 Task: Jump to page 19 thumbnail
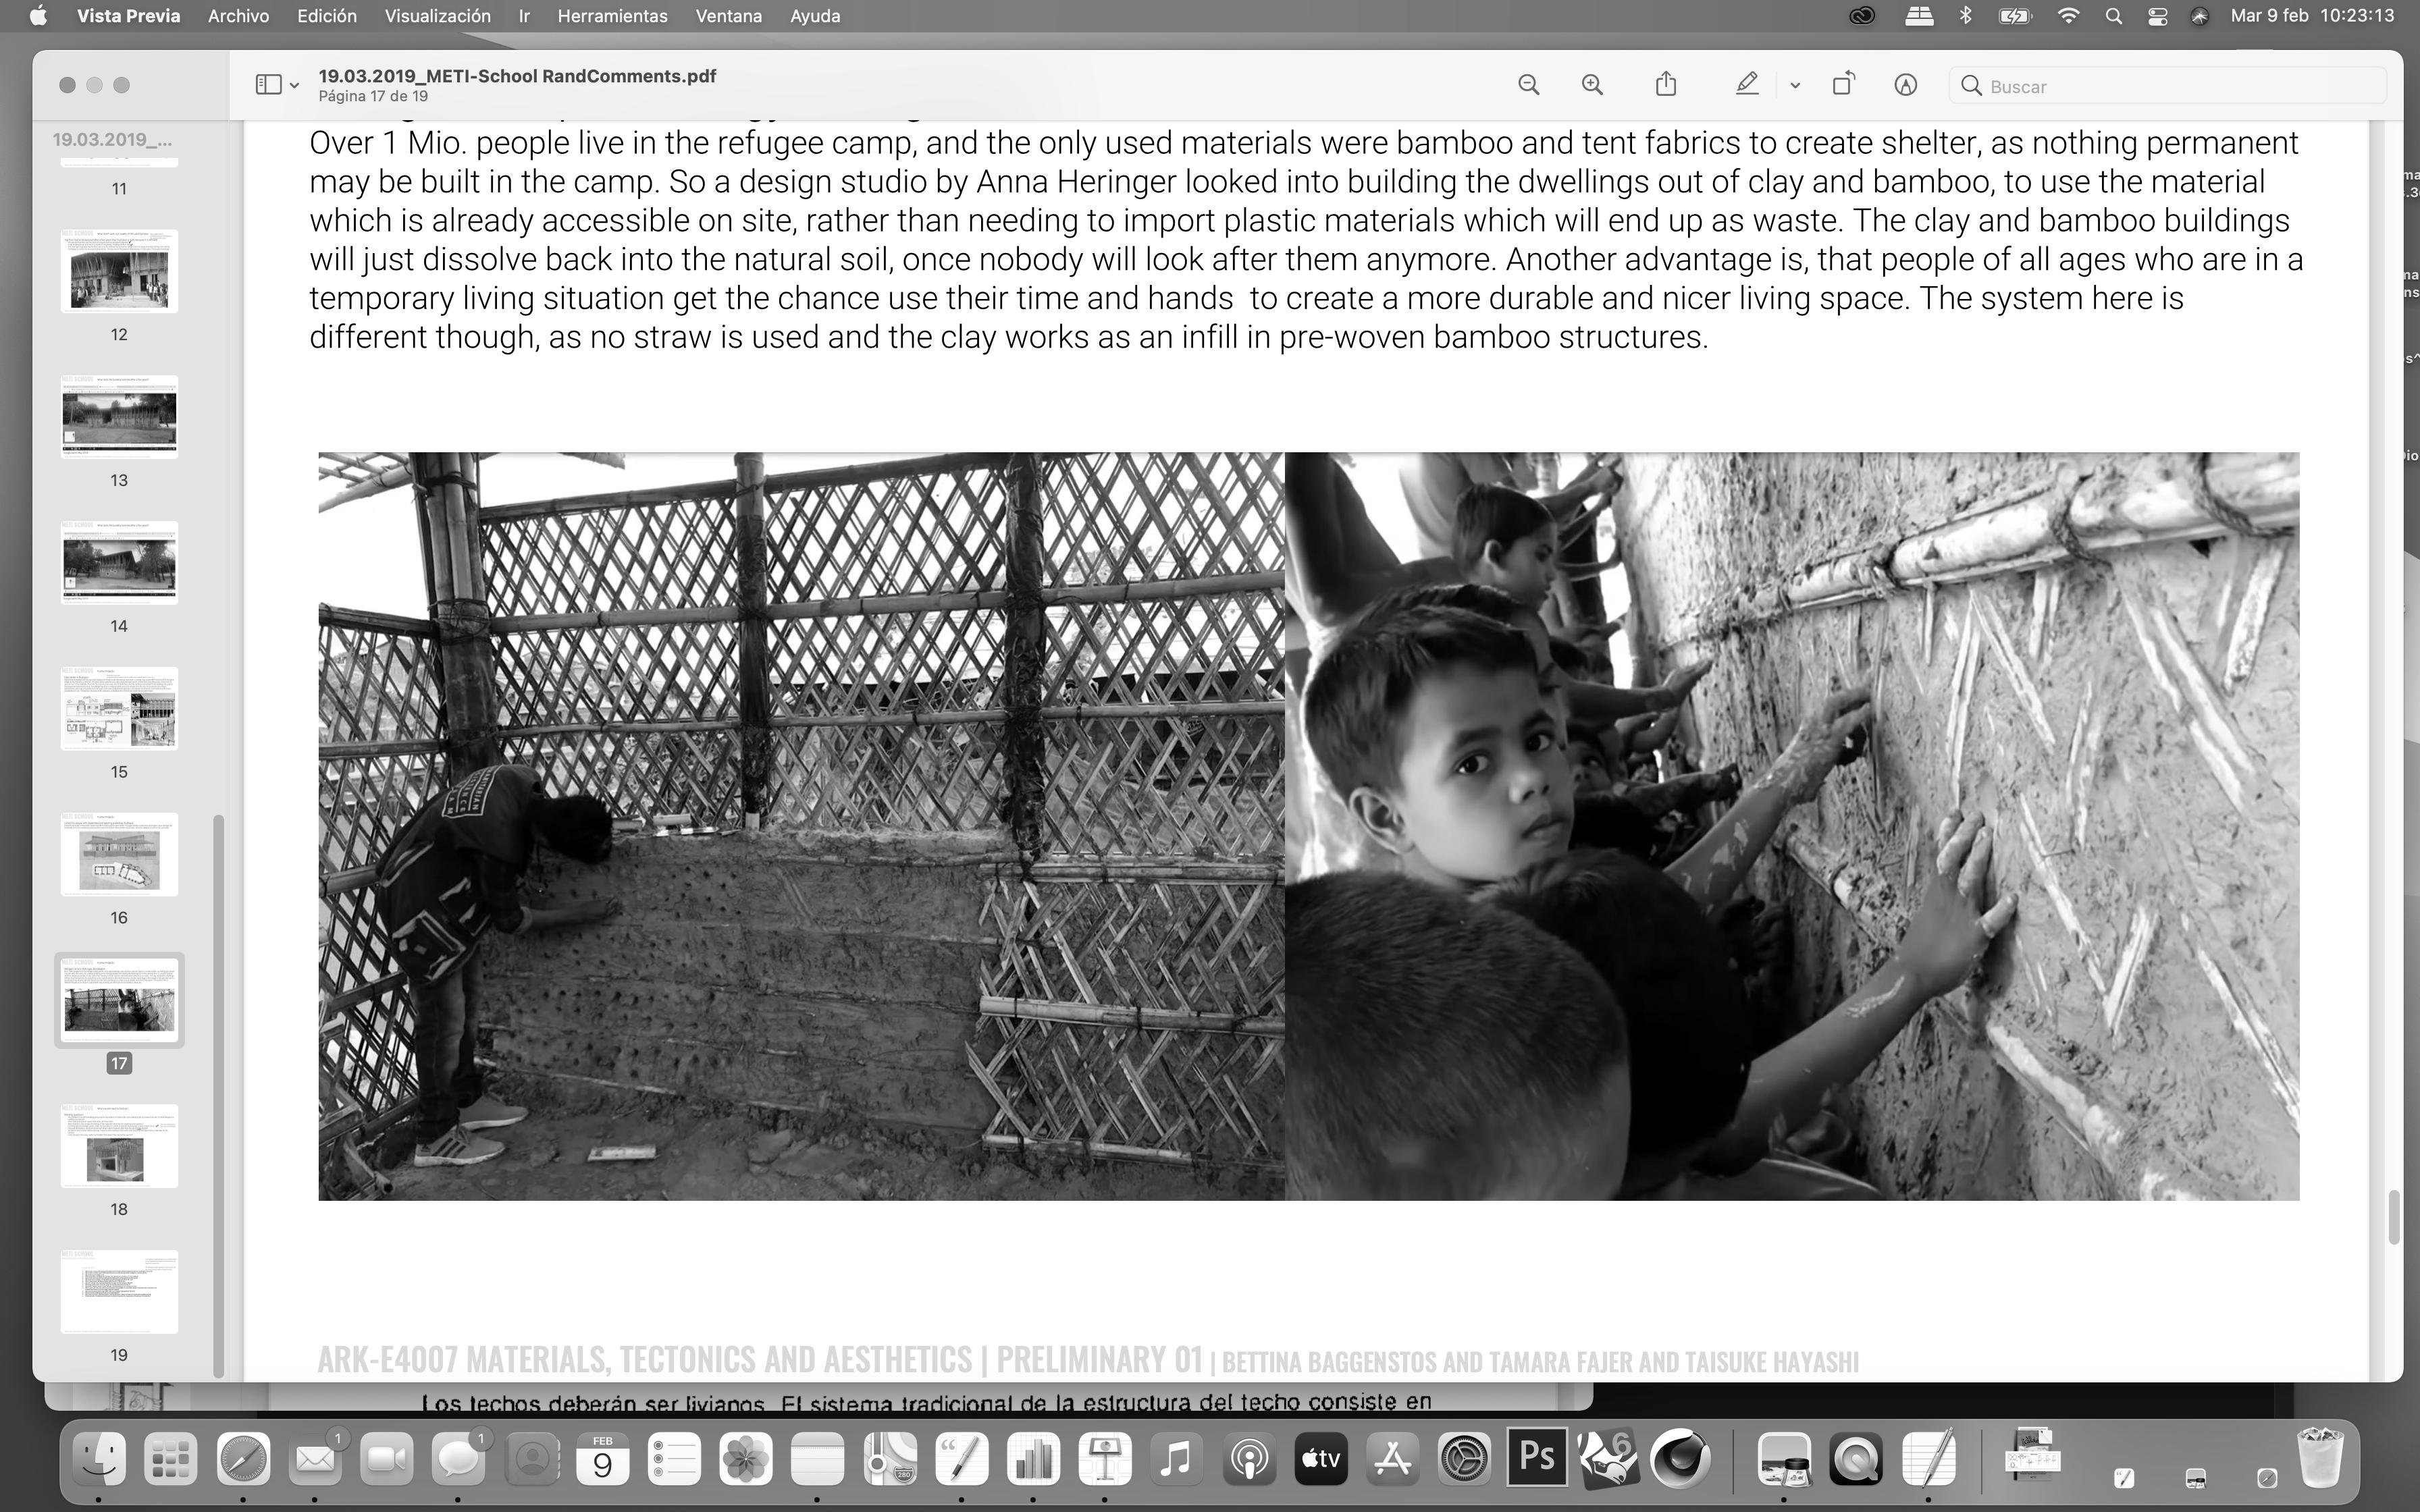coord(119,1291)
